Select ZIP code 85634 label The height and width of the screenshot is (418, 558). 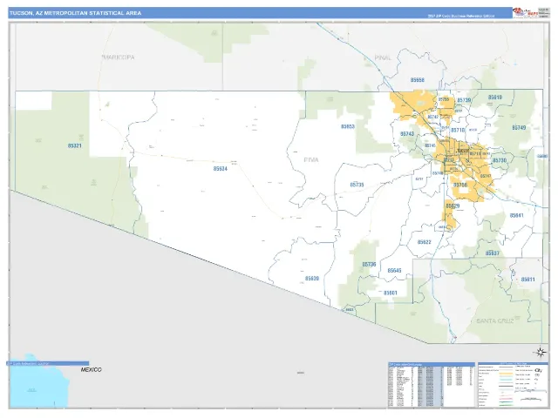click(221, 169)
